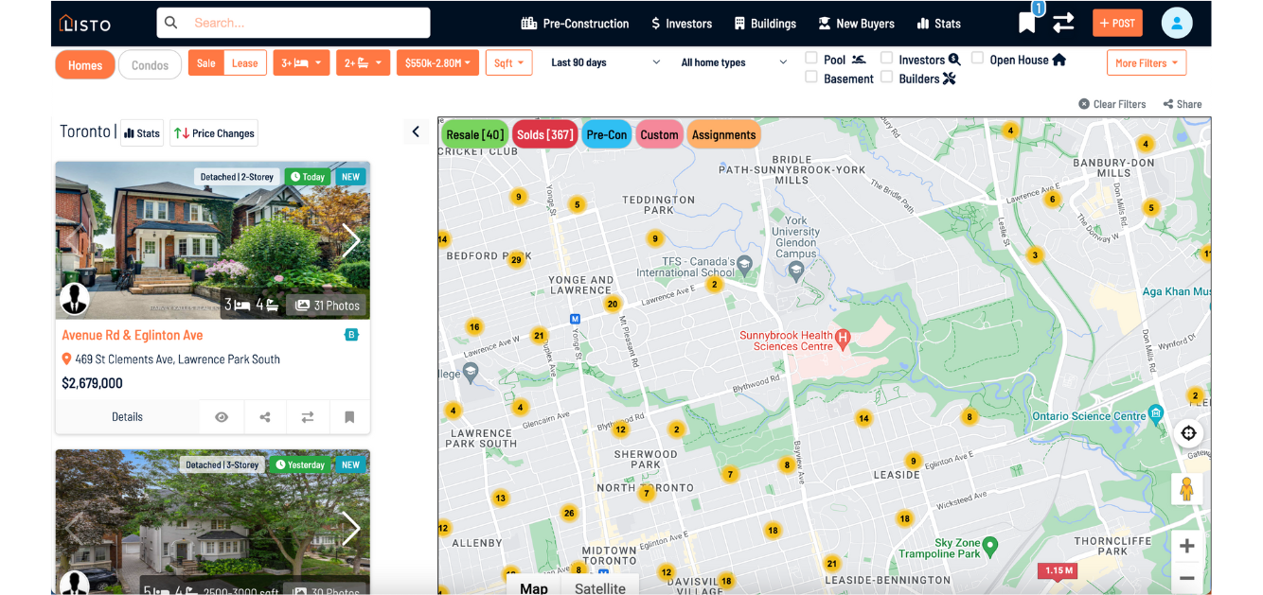Open the compare arrows icon in header
Screen dimensions: 1263x595
[x=1063, y=23]
